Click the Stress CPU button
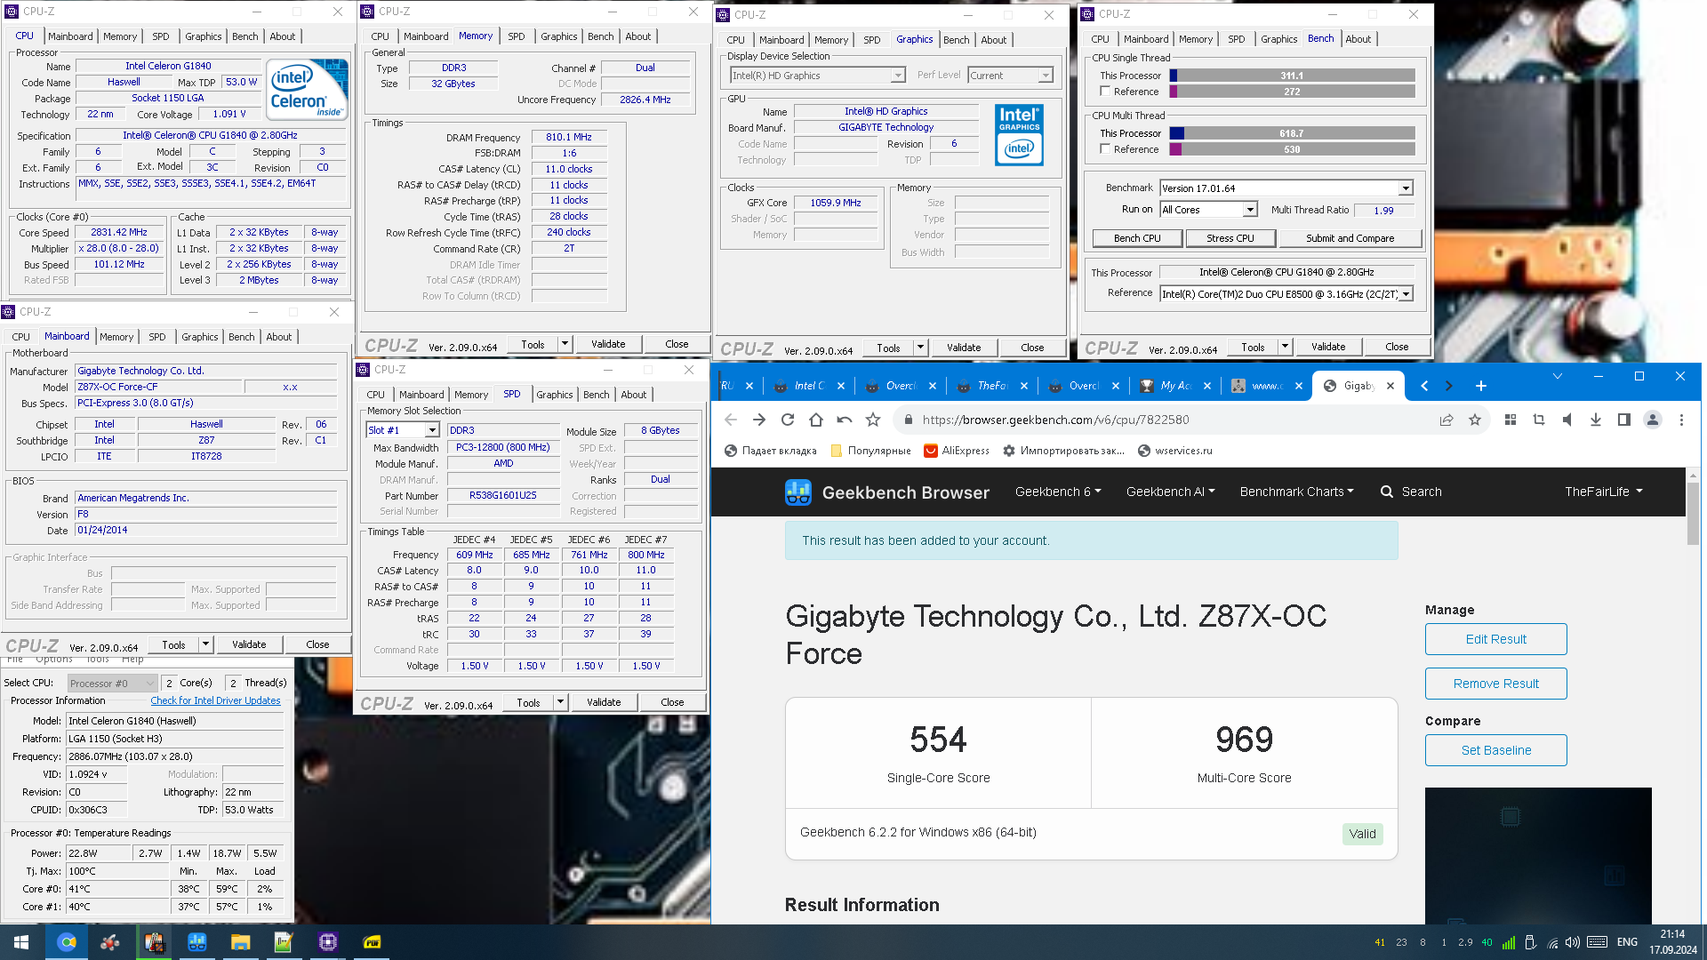Screen dimensions: 1707x960 coord(1230,238)
